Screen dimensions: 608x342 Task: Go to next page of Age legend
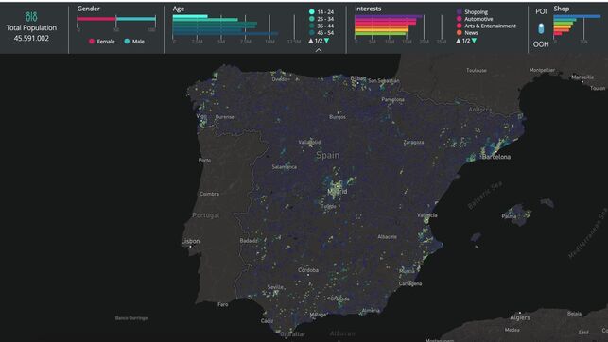pyautogui.click(x=327, y=41)
